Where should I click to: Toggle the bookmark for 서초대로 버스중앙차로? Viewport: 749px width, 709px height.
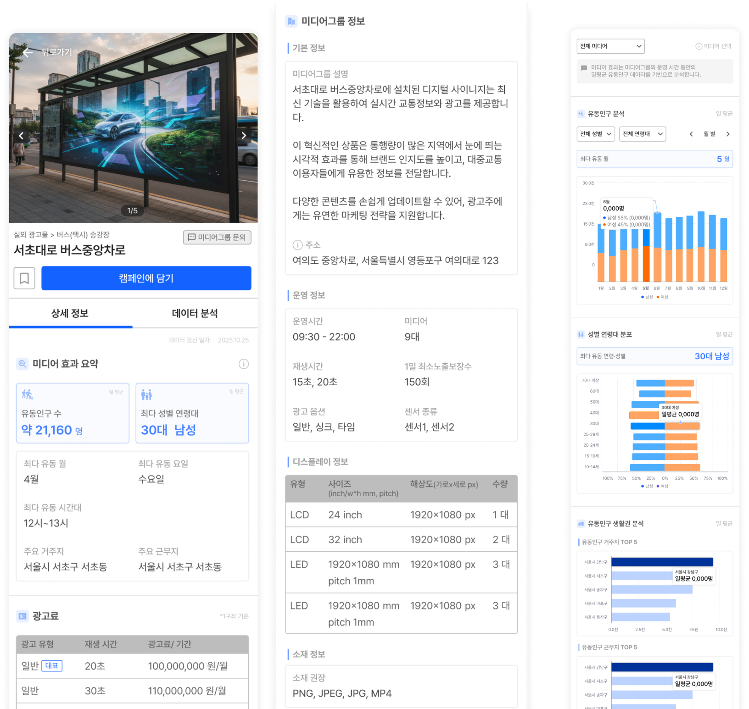tap(24, 278)
